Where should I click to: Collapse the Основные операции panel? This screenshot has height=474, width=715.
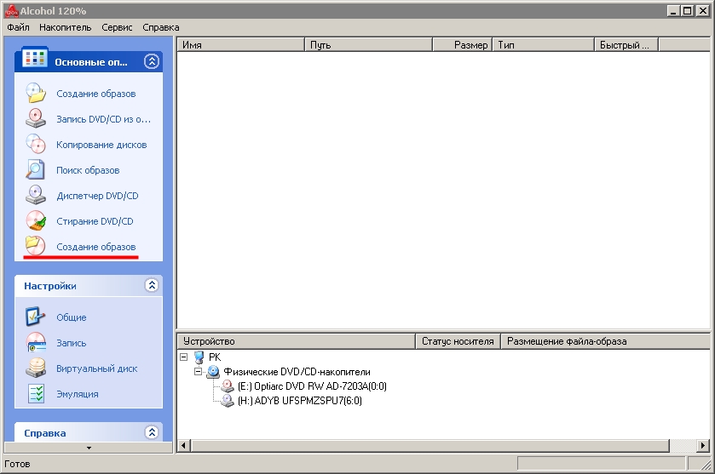coord(152,61)
